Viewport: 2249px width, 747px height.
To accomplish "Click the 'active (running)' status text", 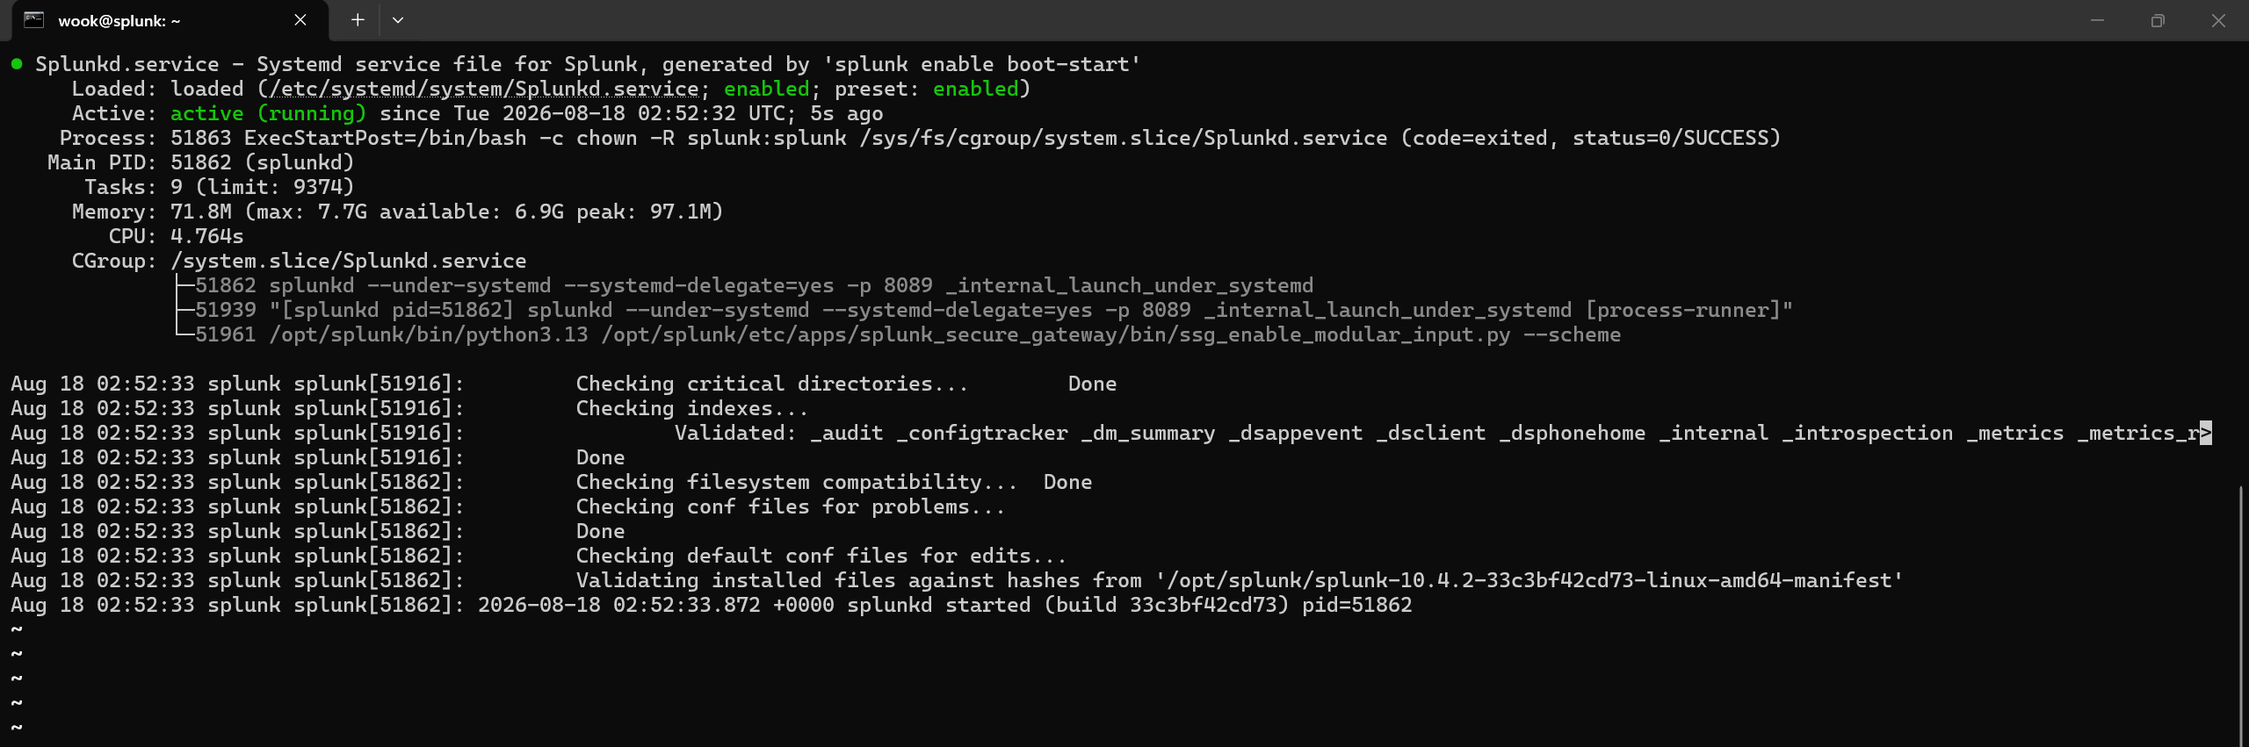I will point(268,114).
